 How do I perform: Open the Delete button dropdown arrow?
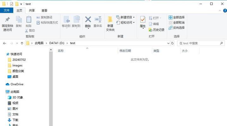[88, 28]
